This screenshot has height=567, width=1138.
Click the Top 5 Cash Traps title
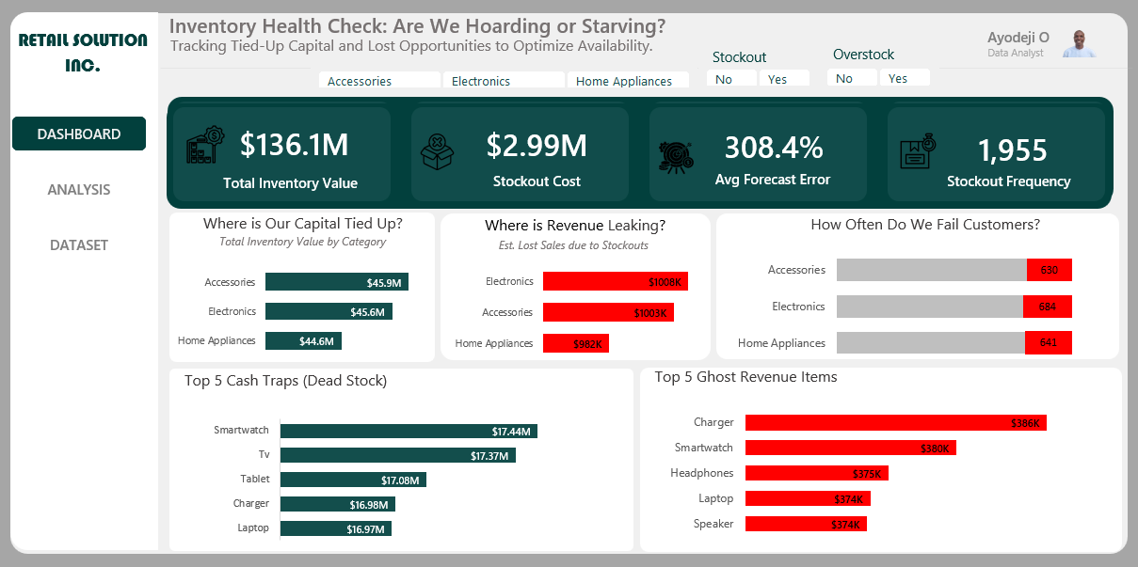click(285, 381)
